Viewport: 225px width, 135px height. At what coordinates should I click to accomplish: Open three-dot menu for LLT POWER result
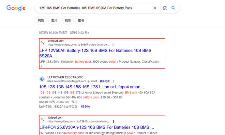coord(113,81)
